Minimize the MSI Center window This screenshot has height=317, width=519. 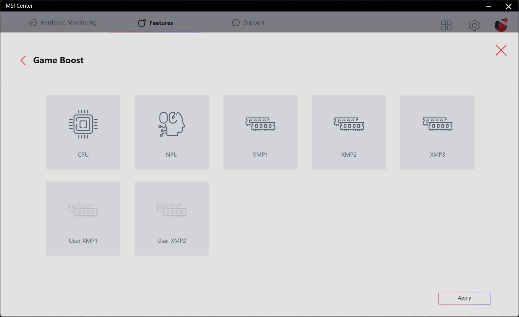point(488,6)
